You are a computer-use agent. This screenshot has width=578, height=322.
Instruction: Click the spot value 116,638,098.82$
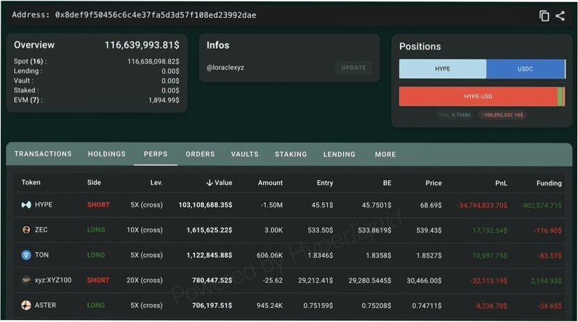[153, 61]
